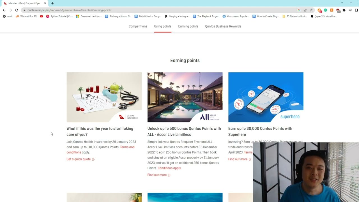View site security lock information
359x202 pixels.
24,10
